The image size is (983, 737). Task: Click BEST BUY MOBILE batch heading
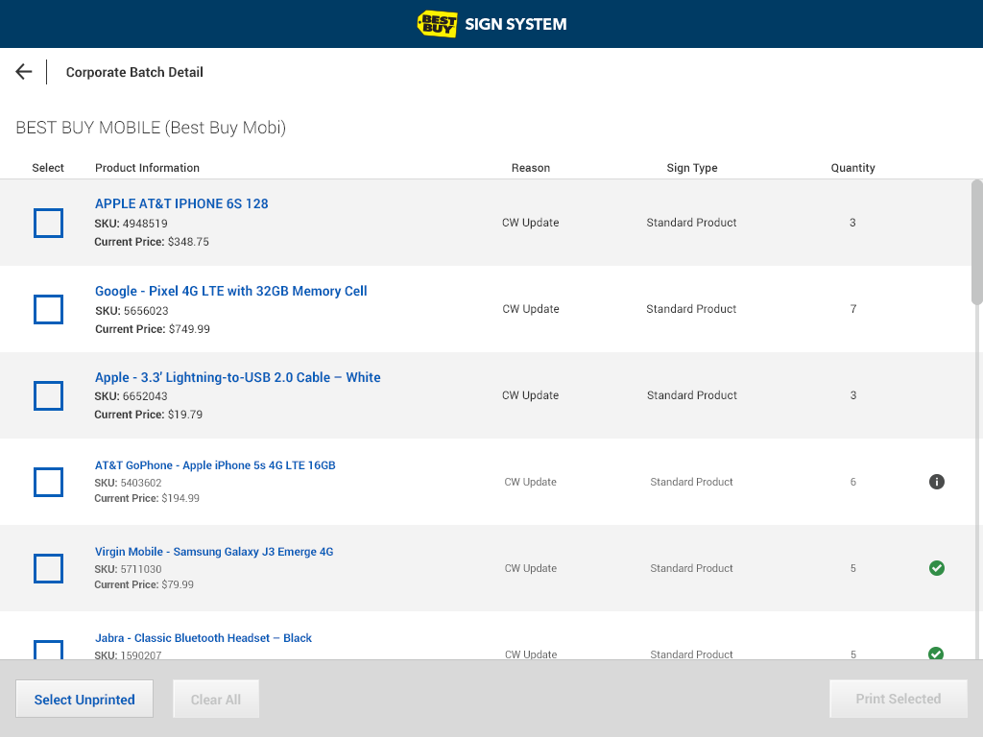pyautogui.click(x=151, y=128)
